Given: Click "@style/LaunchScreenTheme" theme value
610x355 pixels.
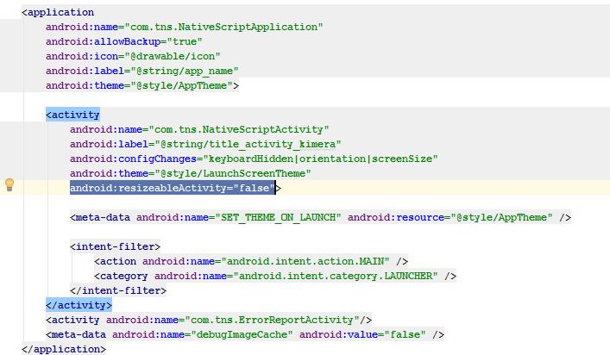Looking at the screenshot, I should click(x=233, y=173).
